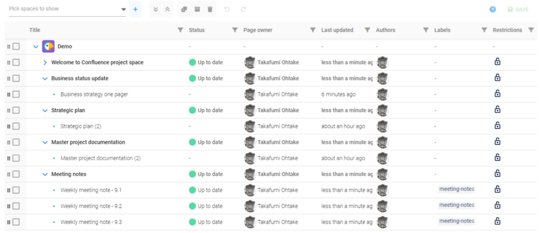Image resolution: width=540 pixels, height=233 pixels.
Task: Open restrictions lock for Strategic plan (2)
Action: tap(497, 125)
